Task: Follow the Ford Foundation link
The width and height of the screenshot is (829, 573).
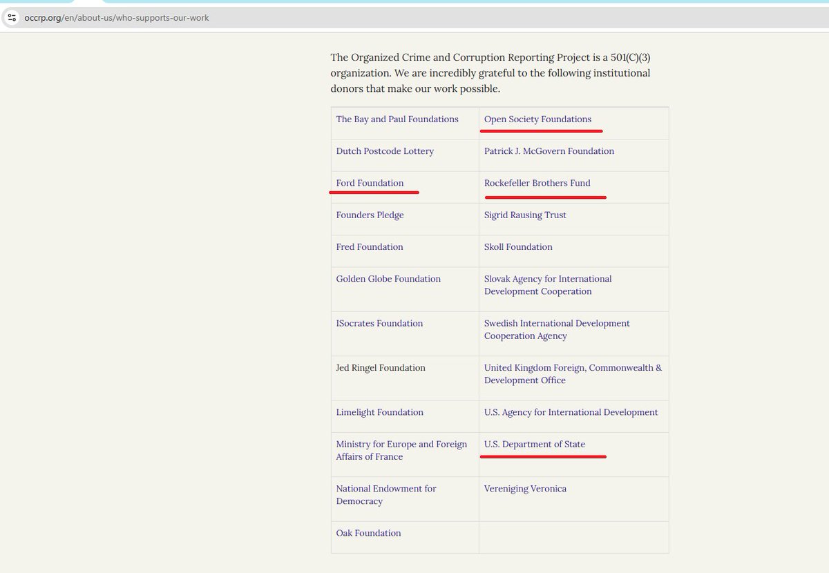Action: (x=370, y=183)
